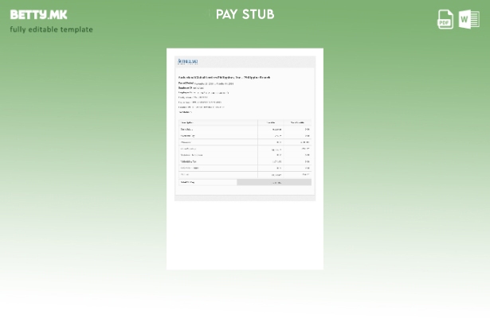
Task: Select the description column header in the table
Action: click(x=188, y=122)
